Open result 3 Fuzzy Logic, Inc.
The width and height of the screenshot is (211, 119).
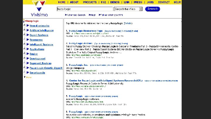point(79,65)
